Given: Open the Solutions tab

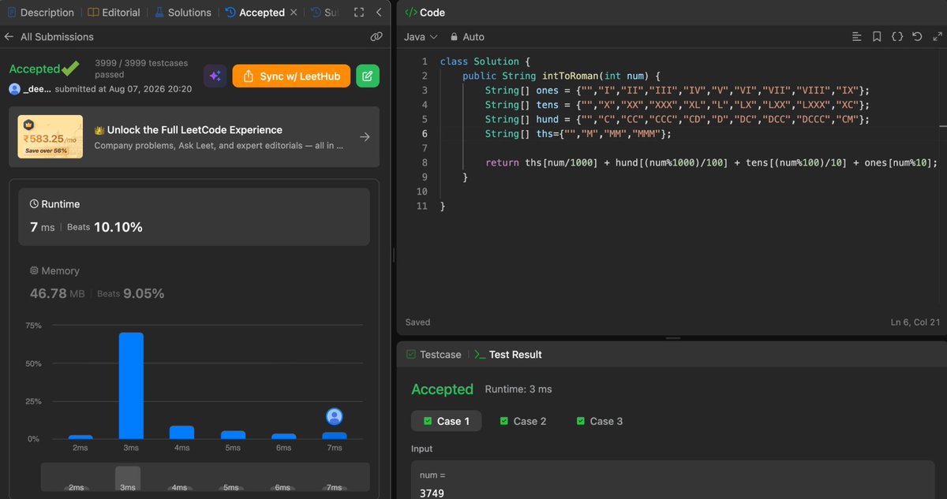Looking at the screenshot, I should coord(182,13).
